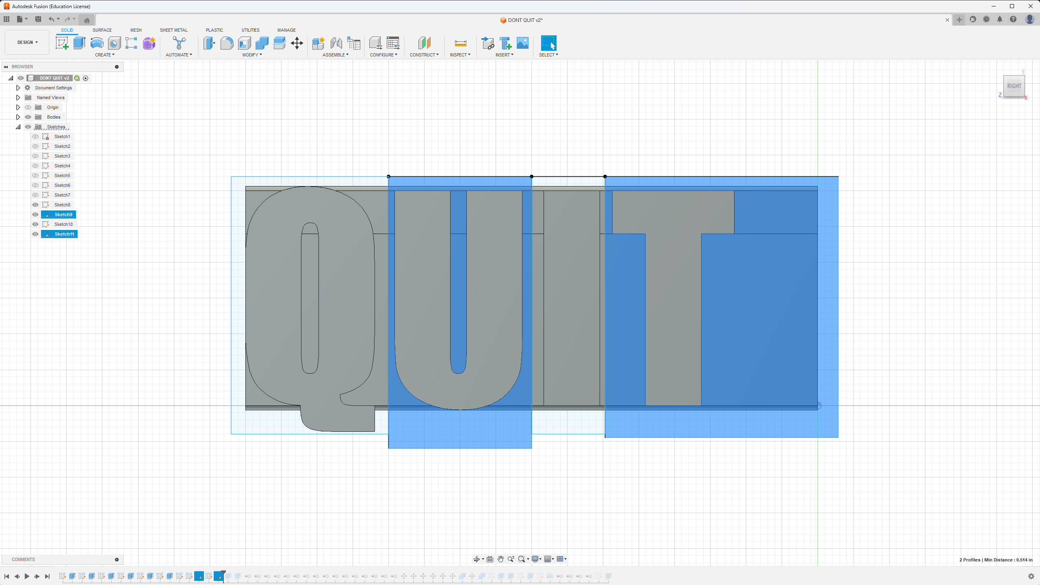Open the Change Parameters table icon
Viewport: 1040px width, 585px height.
393,43
